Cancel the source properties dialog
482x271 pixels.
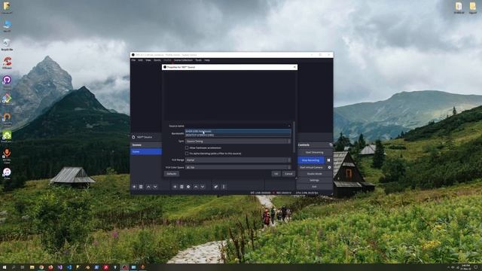coord(288,174)
